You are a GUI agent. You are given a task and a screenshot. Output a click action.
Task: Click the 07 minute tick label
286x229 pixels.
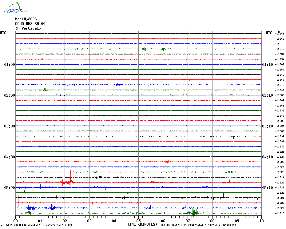point(188,221)
